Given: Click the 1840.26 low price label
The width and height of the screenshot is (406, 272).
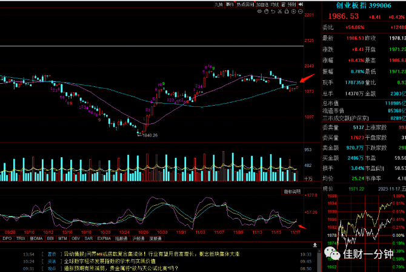Looking at the screenshot, I should pyautogui.click(x=150, y=135).
